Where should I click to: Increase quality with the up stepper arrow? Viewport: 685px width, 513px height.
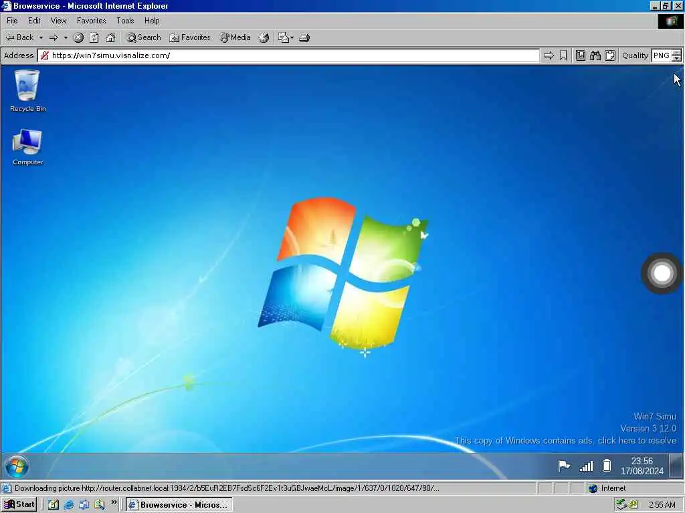tap(677, 53)
